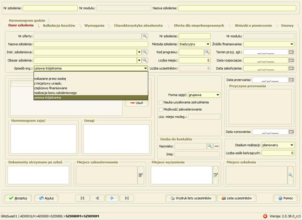Screen dimensions: 302x220
Task: Expand the Źródło finansowania dropdown
Action: (x=292, y=44)
